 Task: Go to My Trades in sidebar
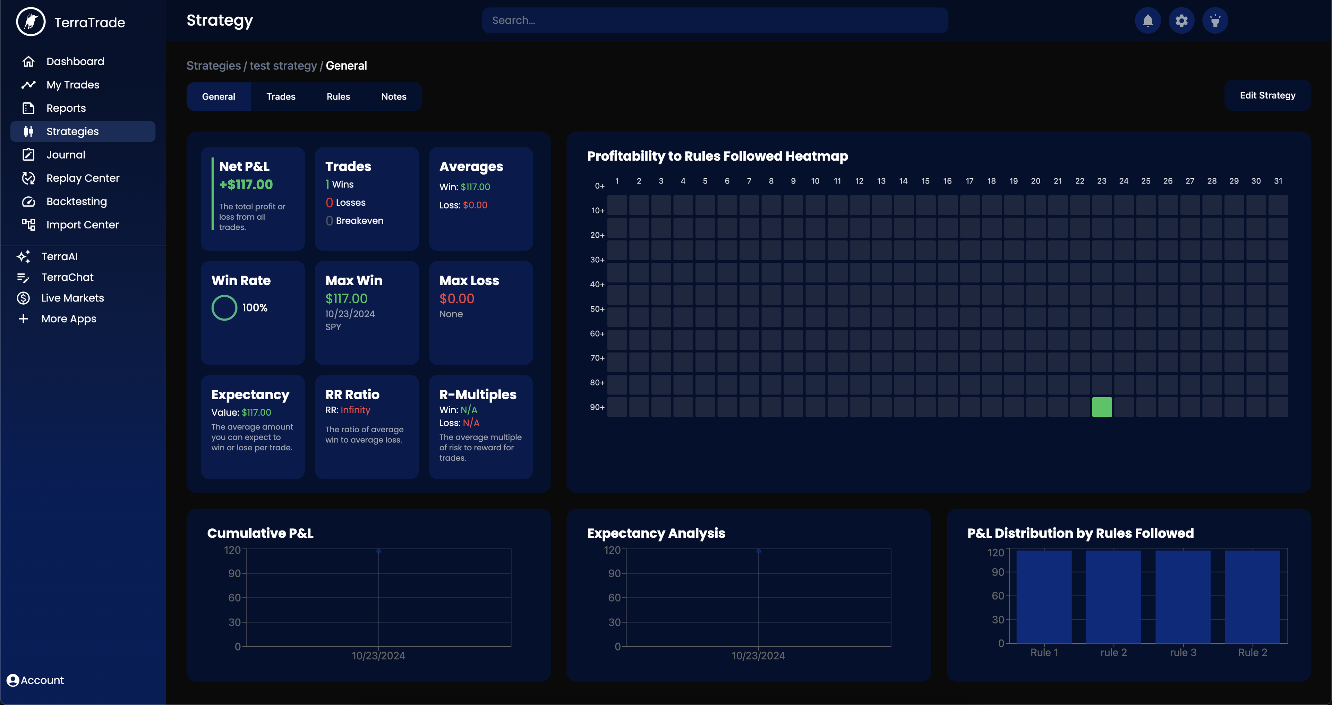click(83, 85)
